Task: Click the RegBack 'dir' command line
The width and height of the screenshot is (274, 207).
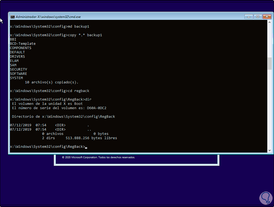Action: tap(51, 99)
